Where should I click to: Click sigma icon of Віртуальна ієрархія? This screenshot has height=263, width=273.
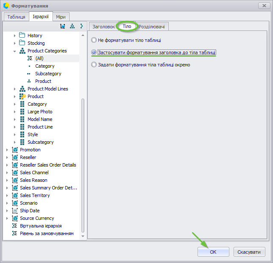pyautogui.click(x=14, y=226)
